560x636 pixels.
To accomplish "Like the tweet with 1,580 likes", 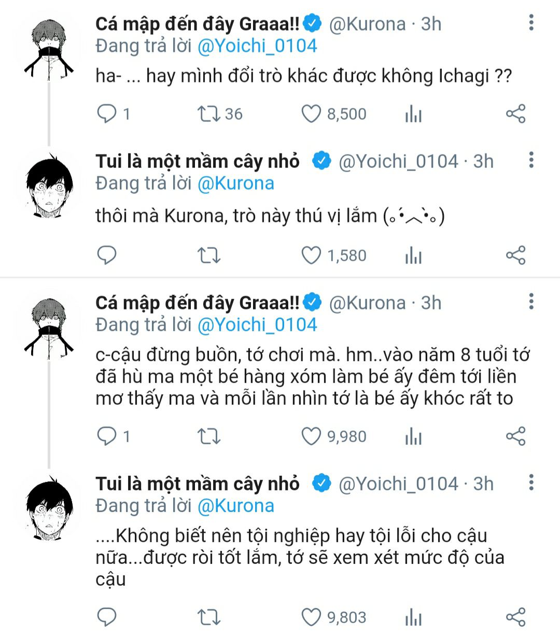I will click(311, 255).
